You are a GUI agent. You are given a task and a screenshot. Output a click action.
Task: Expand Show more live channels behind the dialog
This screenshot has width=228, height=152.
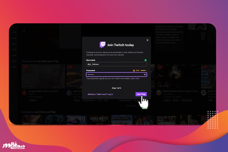coord(132,106)
